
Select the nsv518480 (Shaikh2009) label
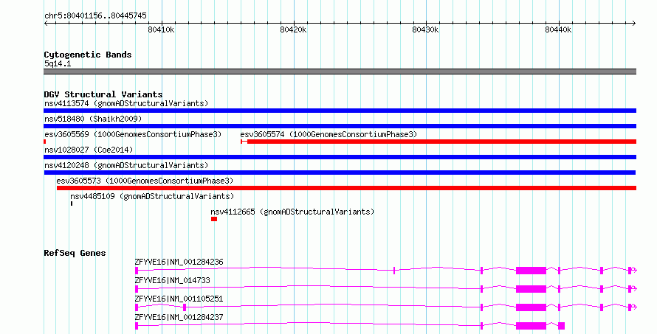point(93,119)
